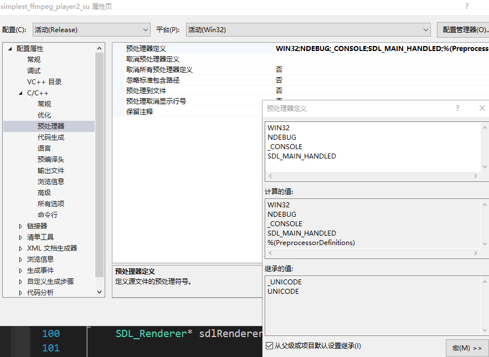Collapse the Configuration Properties root node

pyautogui.click(x=10, y=49)
